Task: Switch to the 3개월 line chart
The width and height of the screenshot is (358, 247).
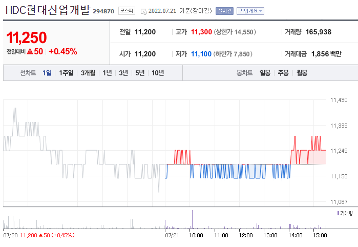Action: tap(88, 73)
